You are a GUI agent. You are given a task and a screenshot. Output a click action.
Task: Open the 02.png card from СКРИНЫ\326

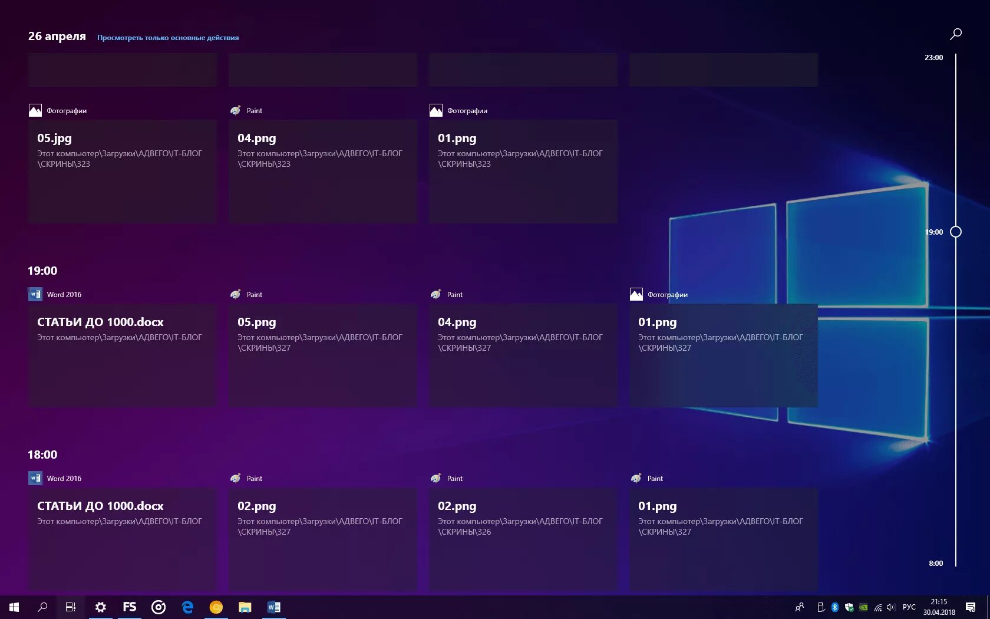[x=523, y=539]
